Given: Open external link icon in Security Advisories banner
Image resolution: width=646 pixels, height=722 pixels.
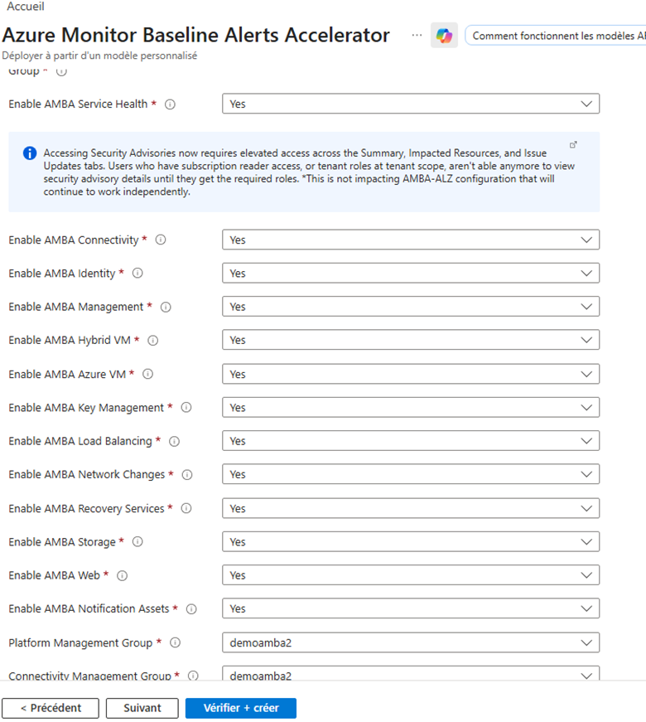Looking at the screenshot, I should (573, 144).
